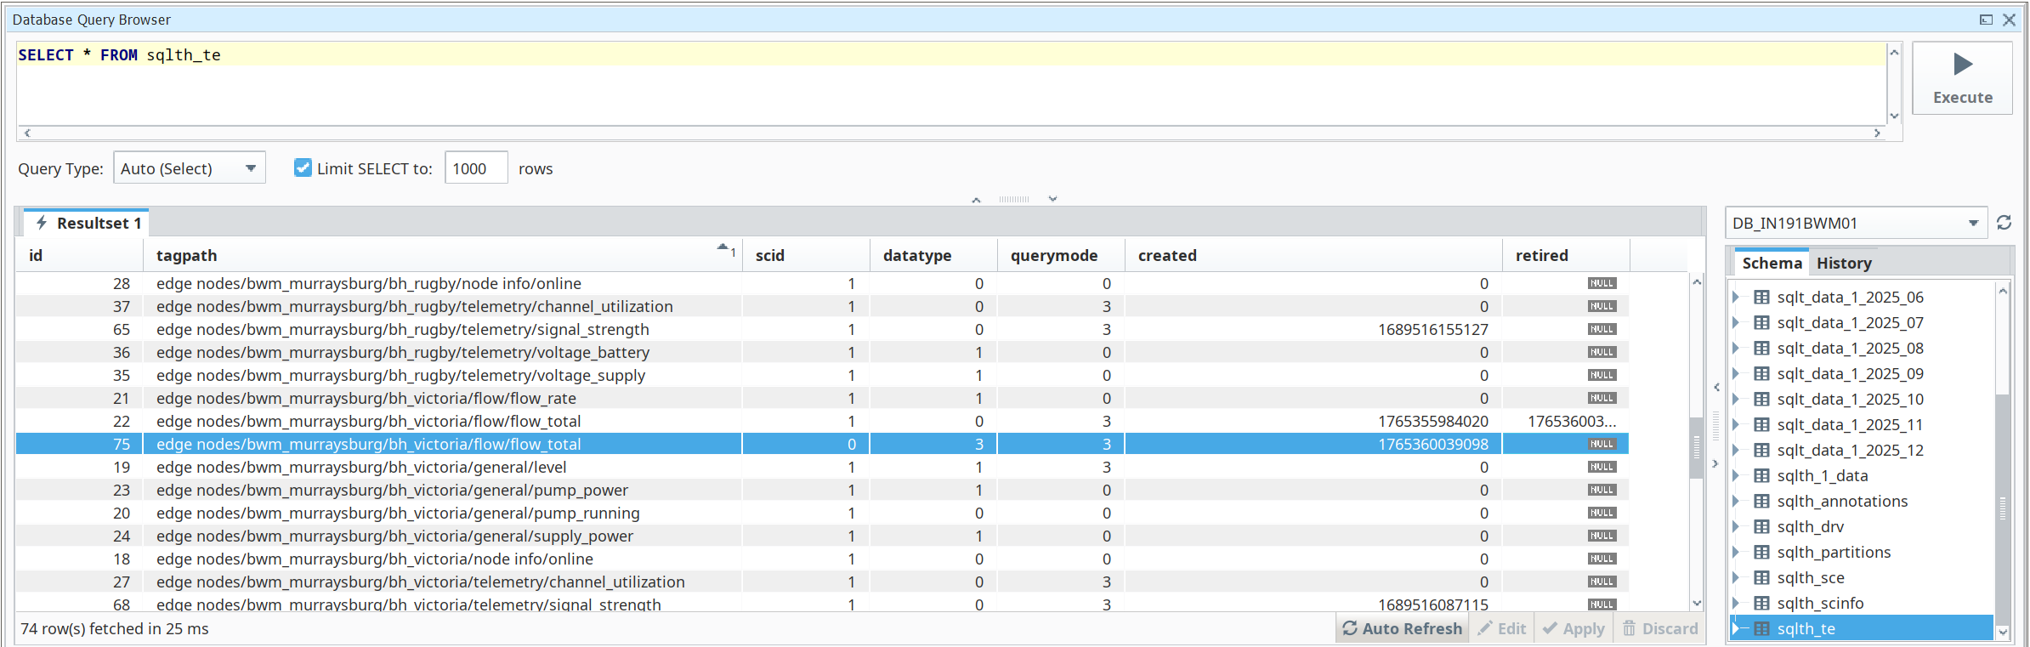Expand the sqlt_data_1_2025_12 table node
Viewport: 2030px width, 647px height.
(x=1736, y=450)
